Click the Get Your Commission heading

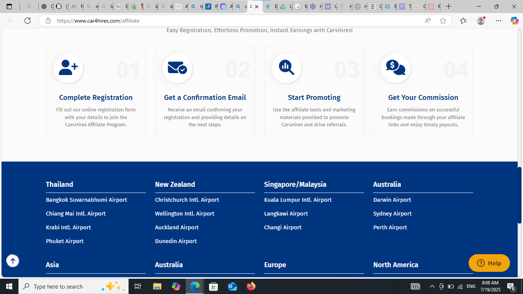(x=423, y=98)
